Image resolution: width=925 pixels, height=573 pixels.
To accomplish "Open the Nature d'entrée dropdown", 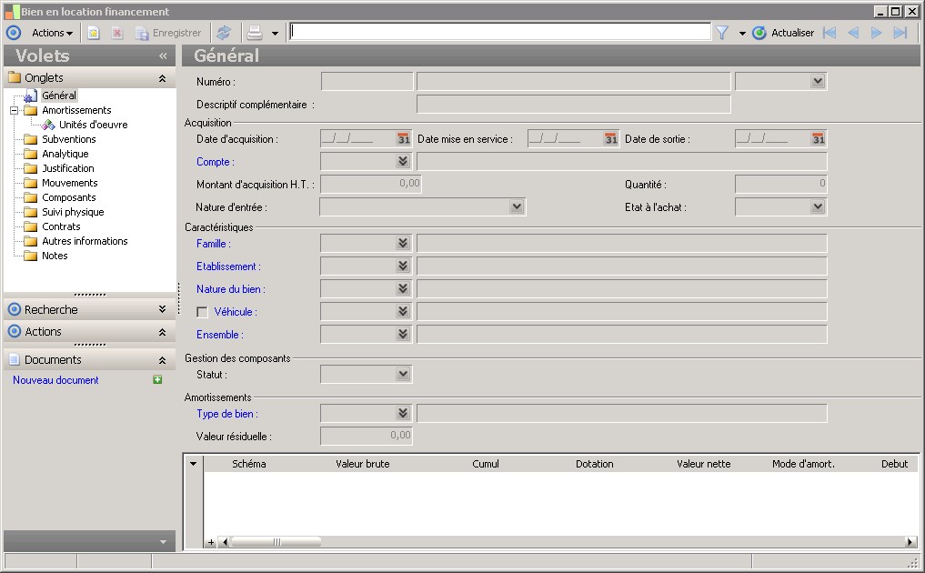I will (x=516, y=207).
